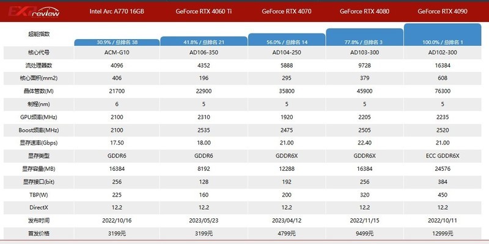
Task: Click the 首发价格 row label
Action: coord(39,234)
